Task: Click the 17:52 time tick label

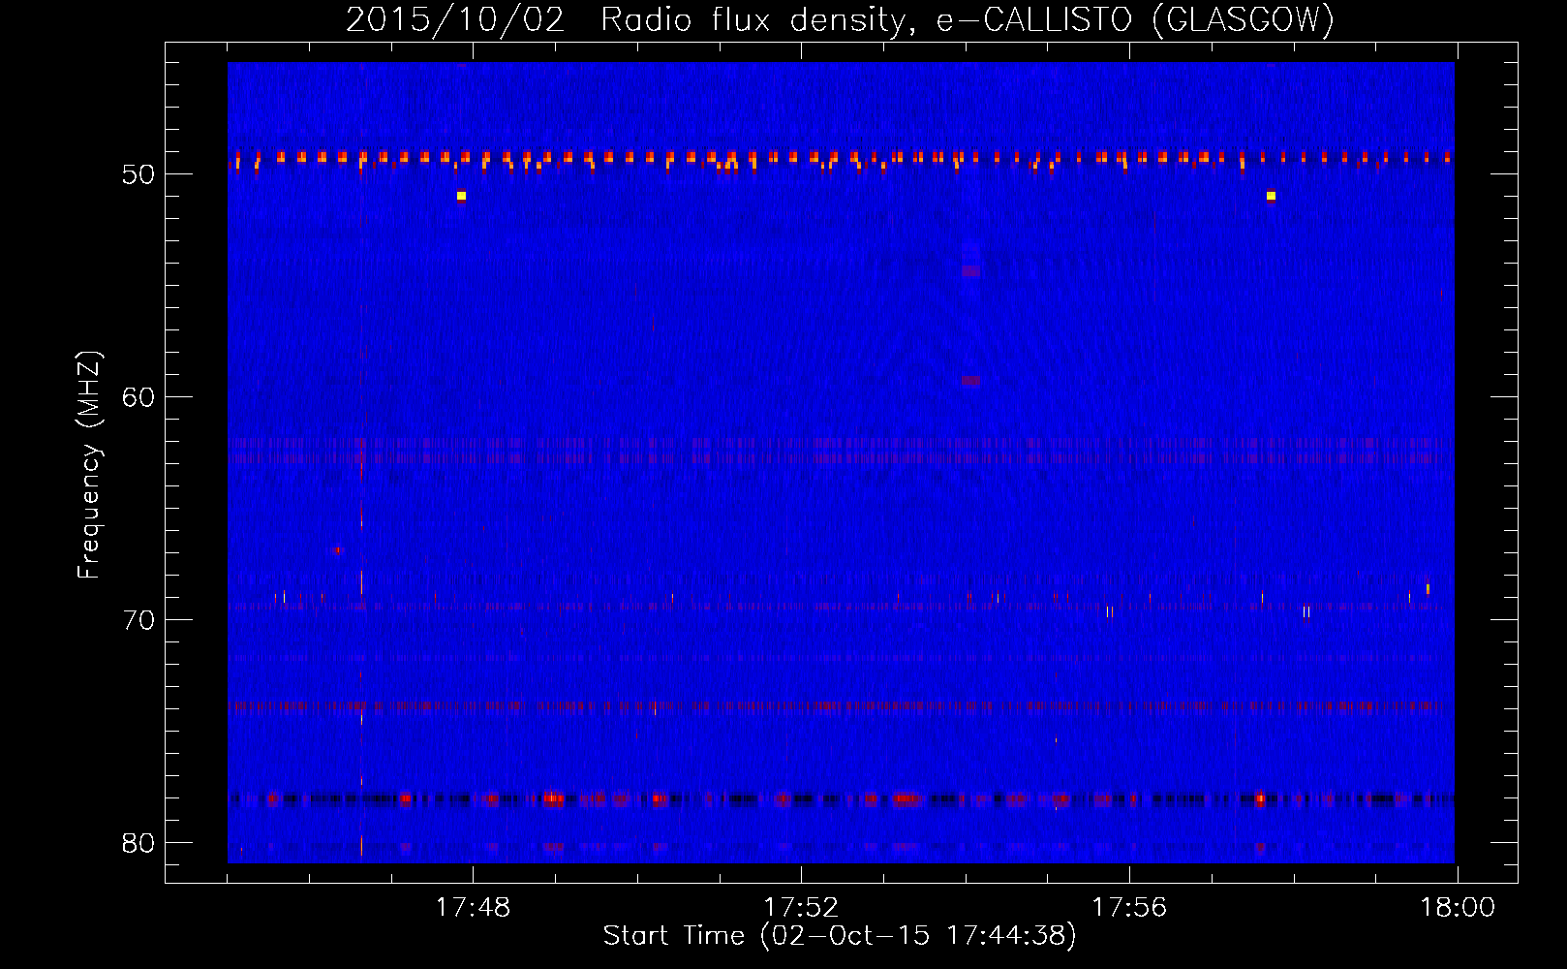Action: pyautogui.click(x=801, y=908)
